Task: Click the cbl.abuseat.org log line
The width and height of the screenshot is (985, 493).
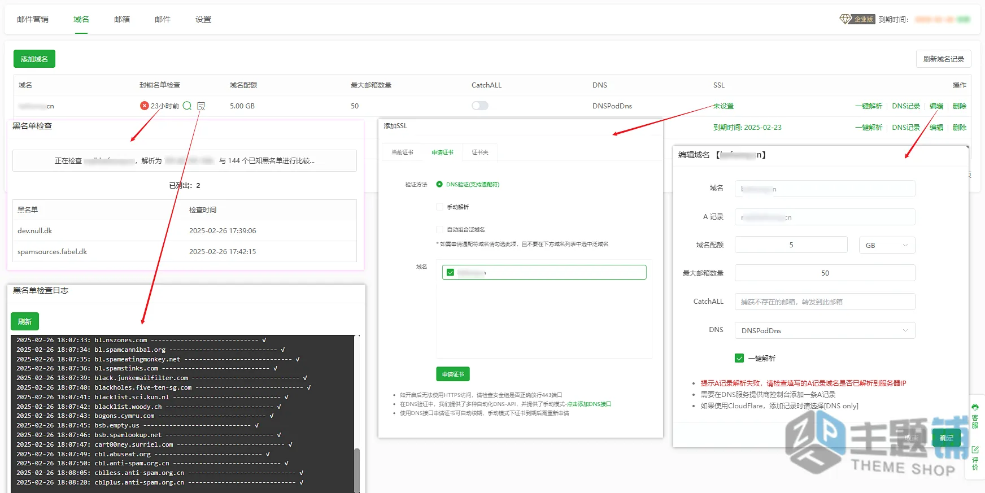Action: coord(143,454)
